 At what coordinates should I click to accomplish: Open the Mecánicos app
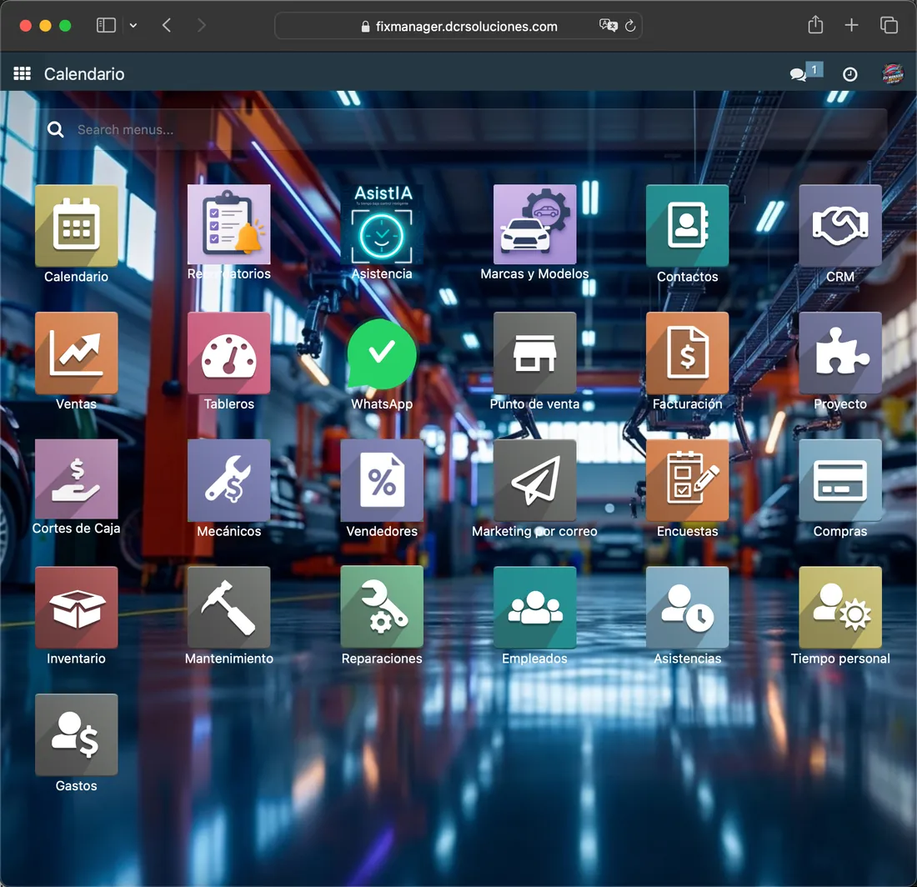coord(228,481)
